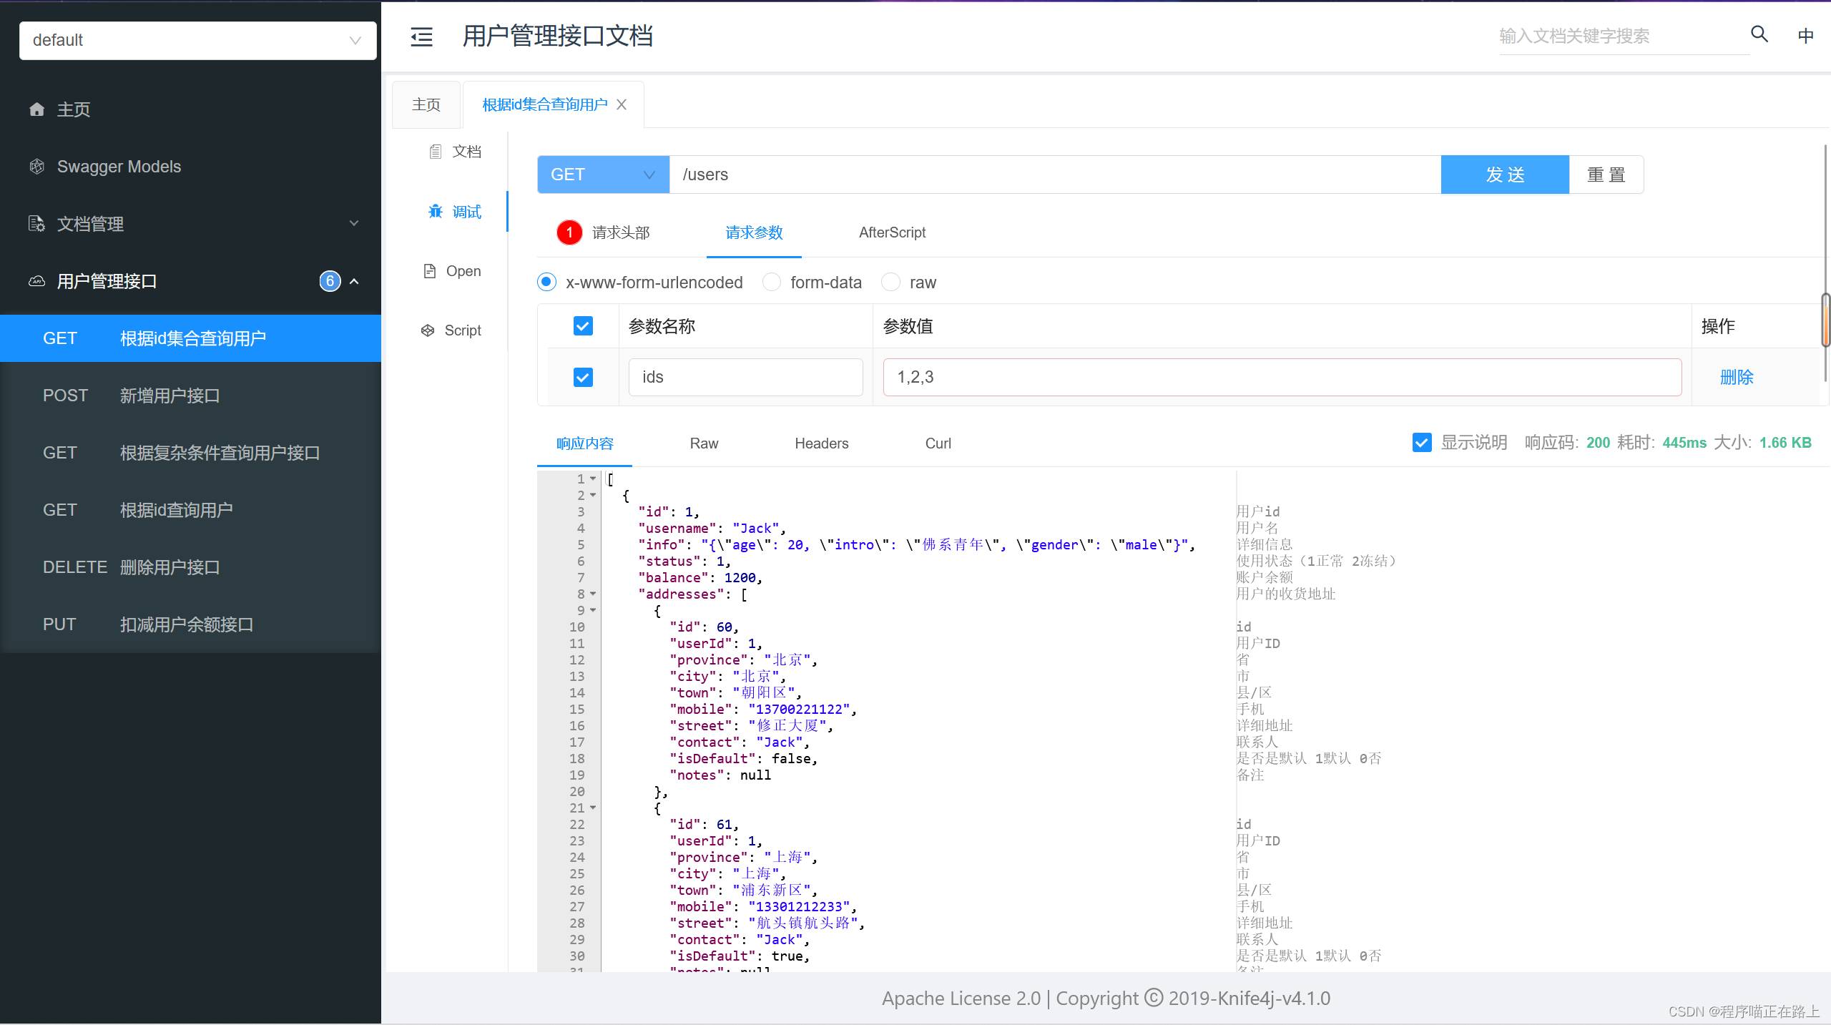Toggle the 显示说明 checkbox
The image size is (1831, 1025).
coord(1421,442)
